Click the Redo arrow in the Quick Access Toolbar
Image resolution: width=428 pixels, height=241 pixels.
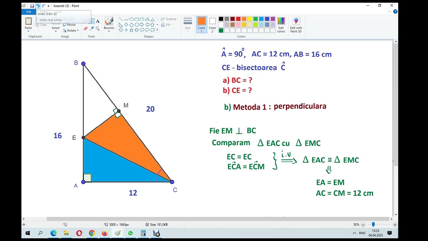tap(43, 6)
